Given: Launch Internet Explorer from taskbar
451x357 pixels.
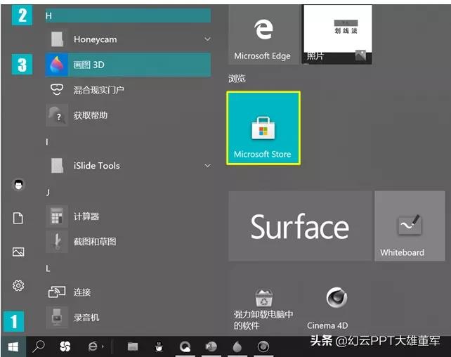Looking at the screenshot, I should coord(93,346).
